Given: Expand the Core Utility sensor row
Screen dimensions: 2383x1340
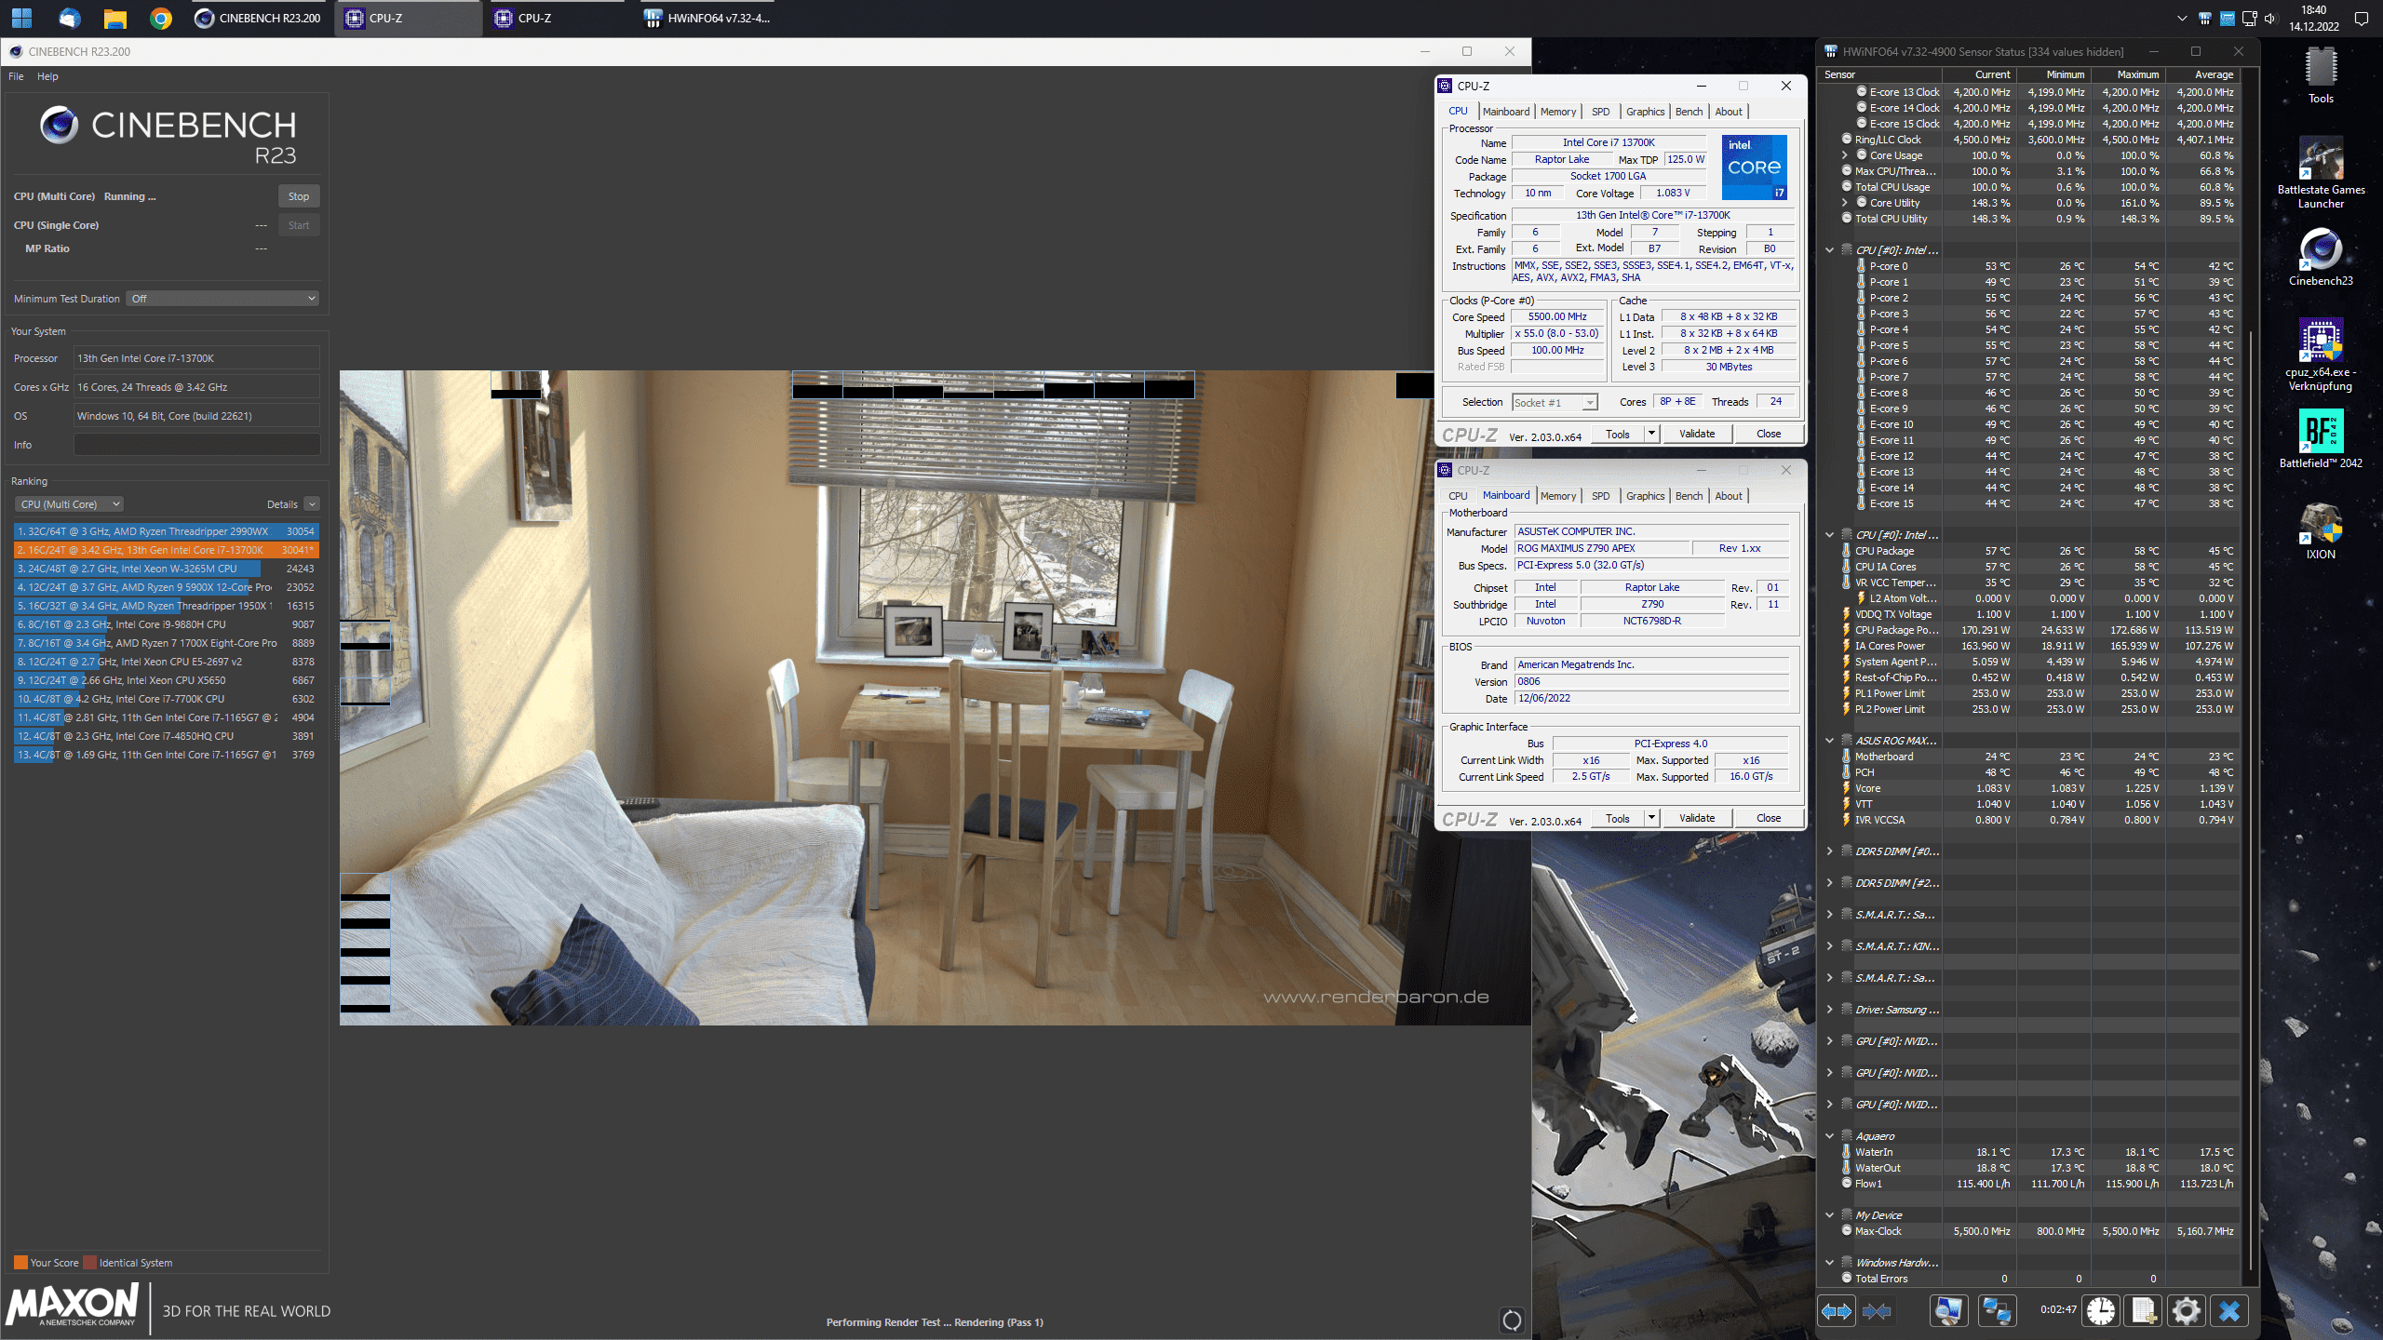Looking at the screenshot, I should pyautogui.click(x=1846, y=203).
